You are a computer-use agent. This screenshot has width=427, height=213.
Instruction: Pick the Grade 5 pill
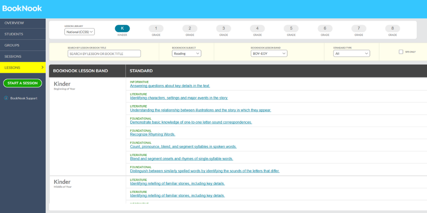[x=291, y=29]
